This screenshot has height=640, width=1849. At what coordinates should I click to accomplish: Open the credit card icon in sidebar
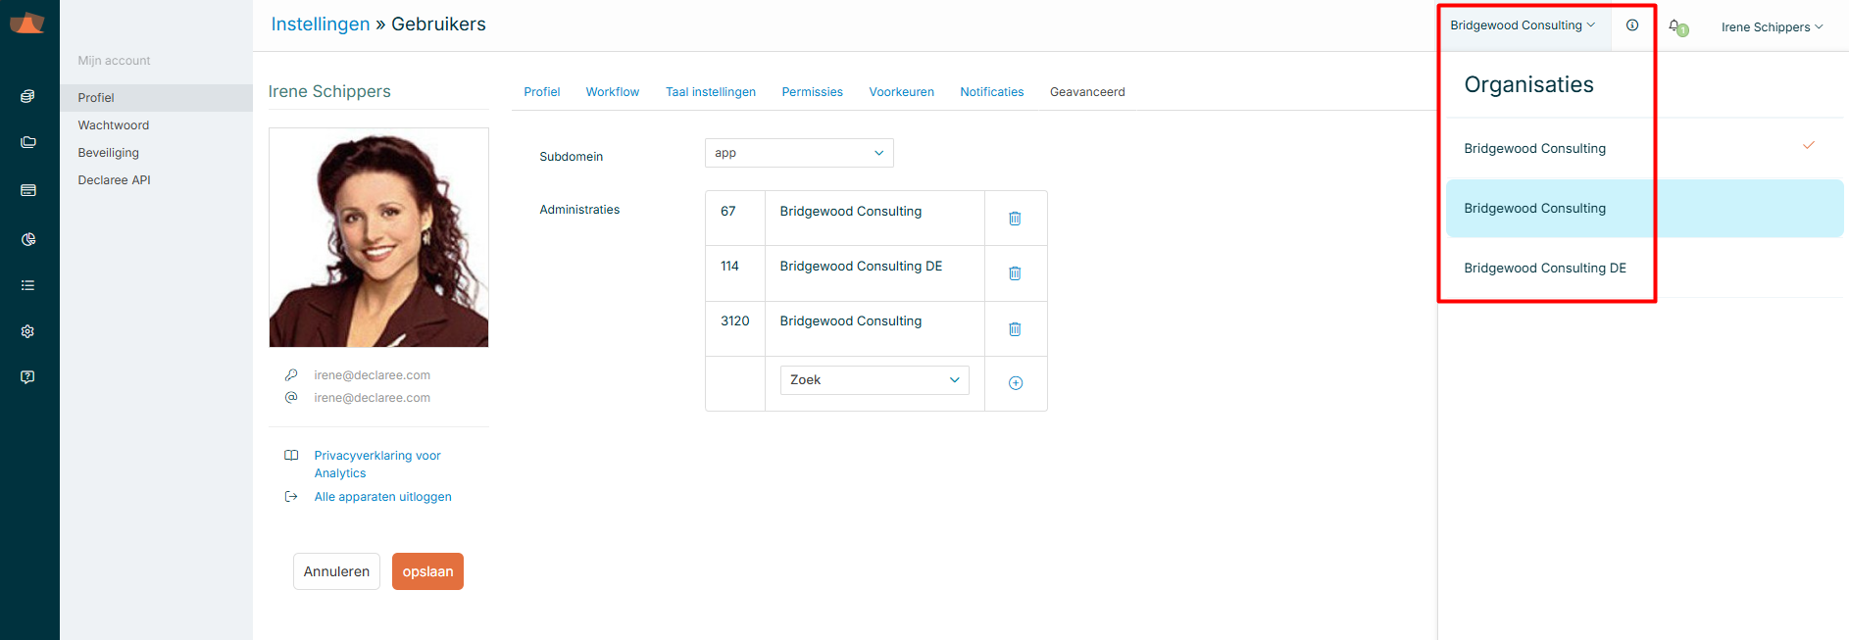coord(27,190)
